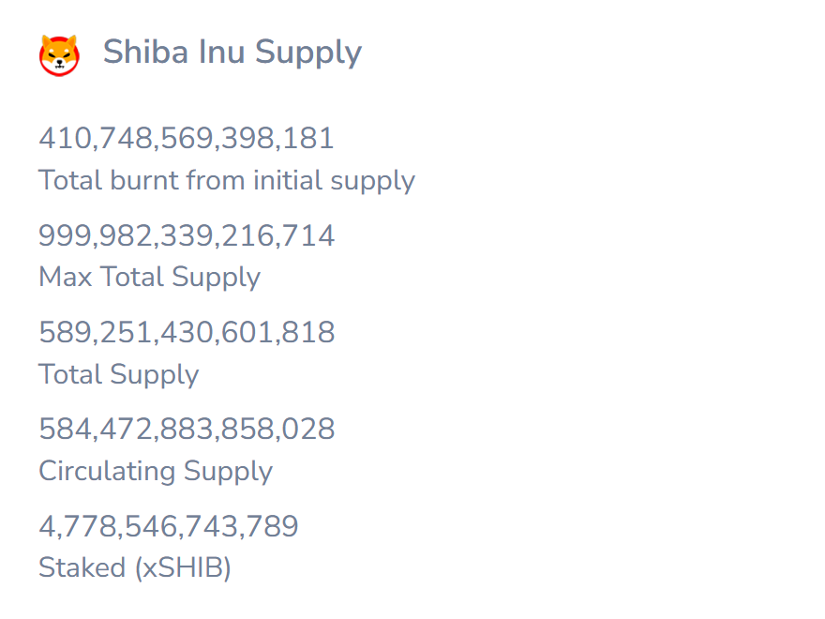Click the word Circulating
The height and width of the screenshot is (619, 825).
pyautogui.click(x=107, y=471)
